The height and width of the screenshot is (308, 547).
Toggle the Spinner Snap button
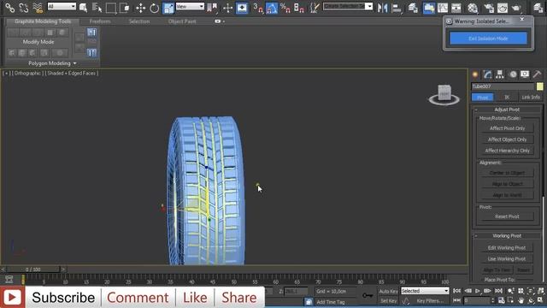pyautogui.click(x=299, y=7)
